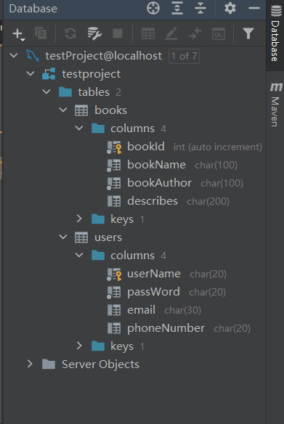Viewport: 284px width, 424px height.
Task: Collapse the books table node
Action: pos(63,110)
